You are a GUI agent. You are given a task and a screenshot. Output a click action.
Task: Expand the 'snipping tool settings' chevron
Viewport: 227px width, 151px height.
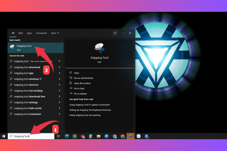[59, 102]
